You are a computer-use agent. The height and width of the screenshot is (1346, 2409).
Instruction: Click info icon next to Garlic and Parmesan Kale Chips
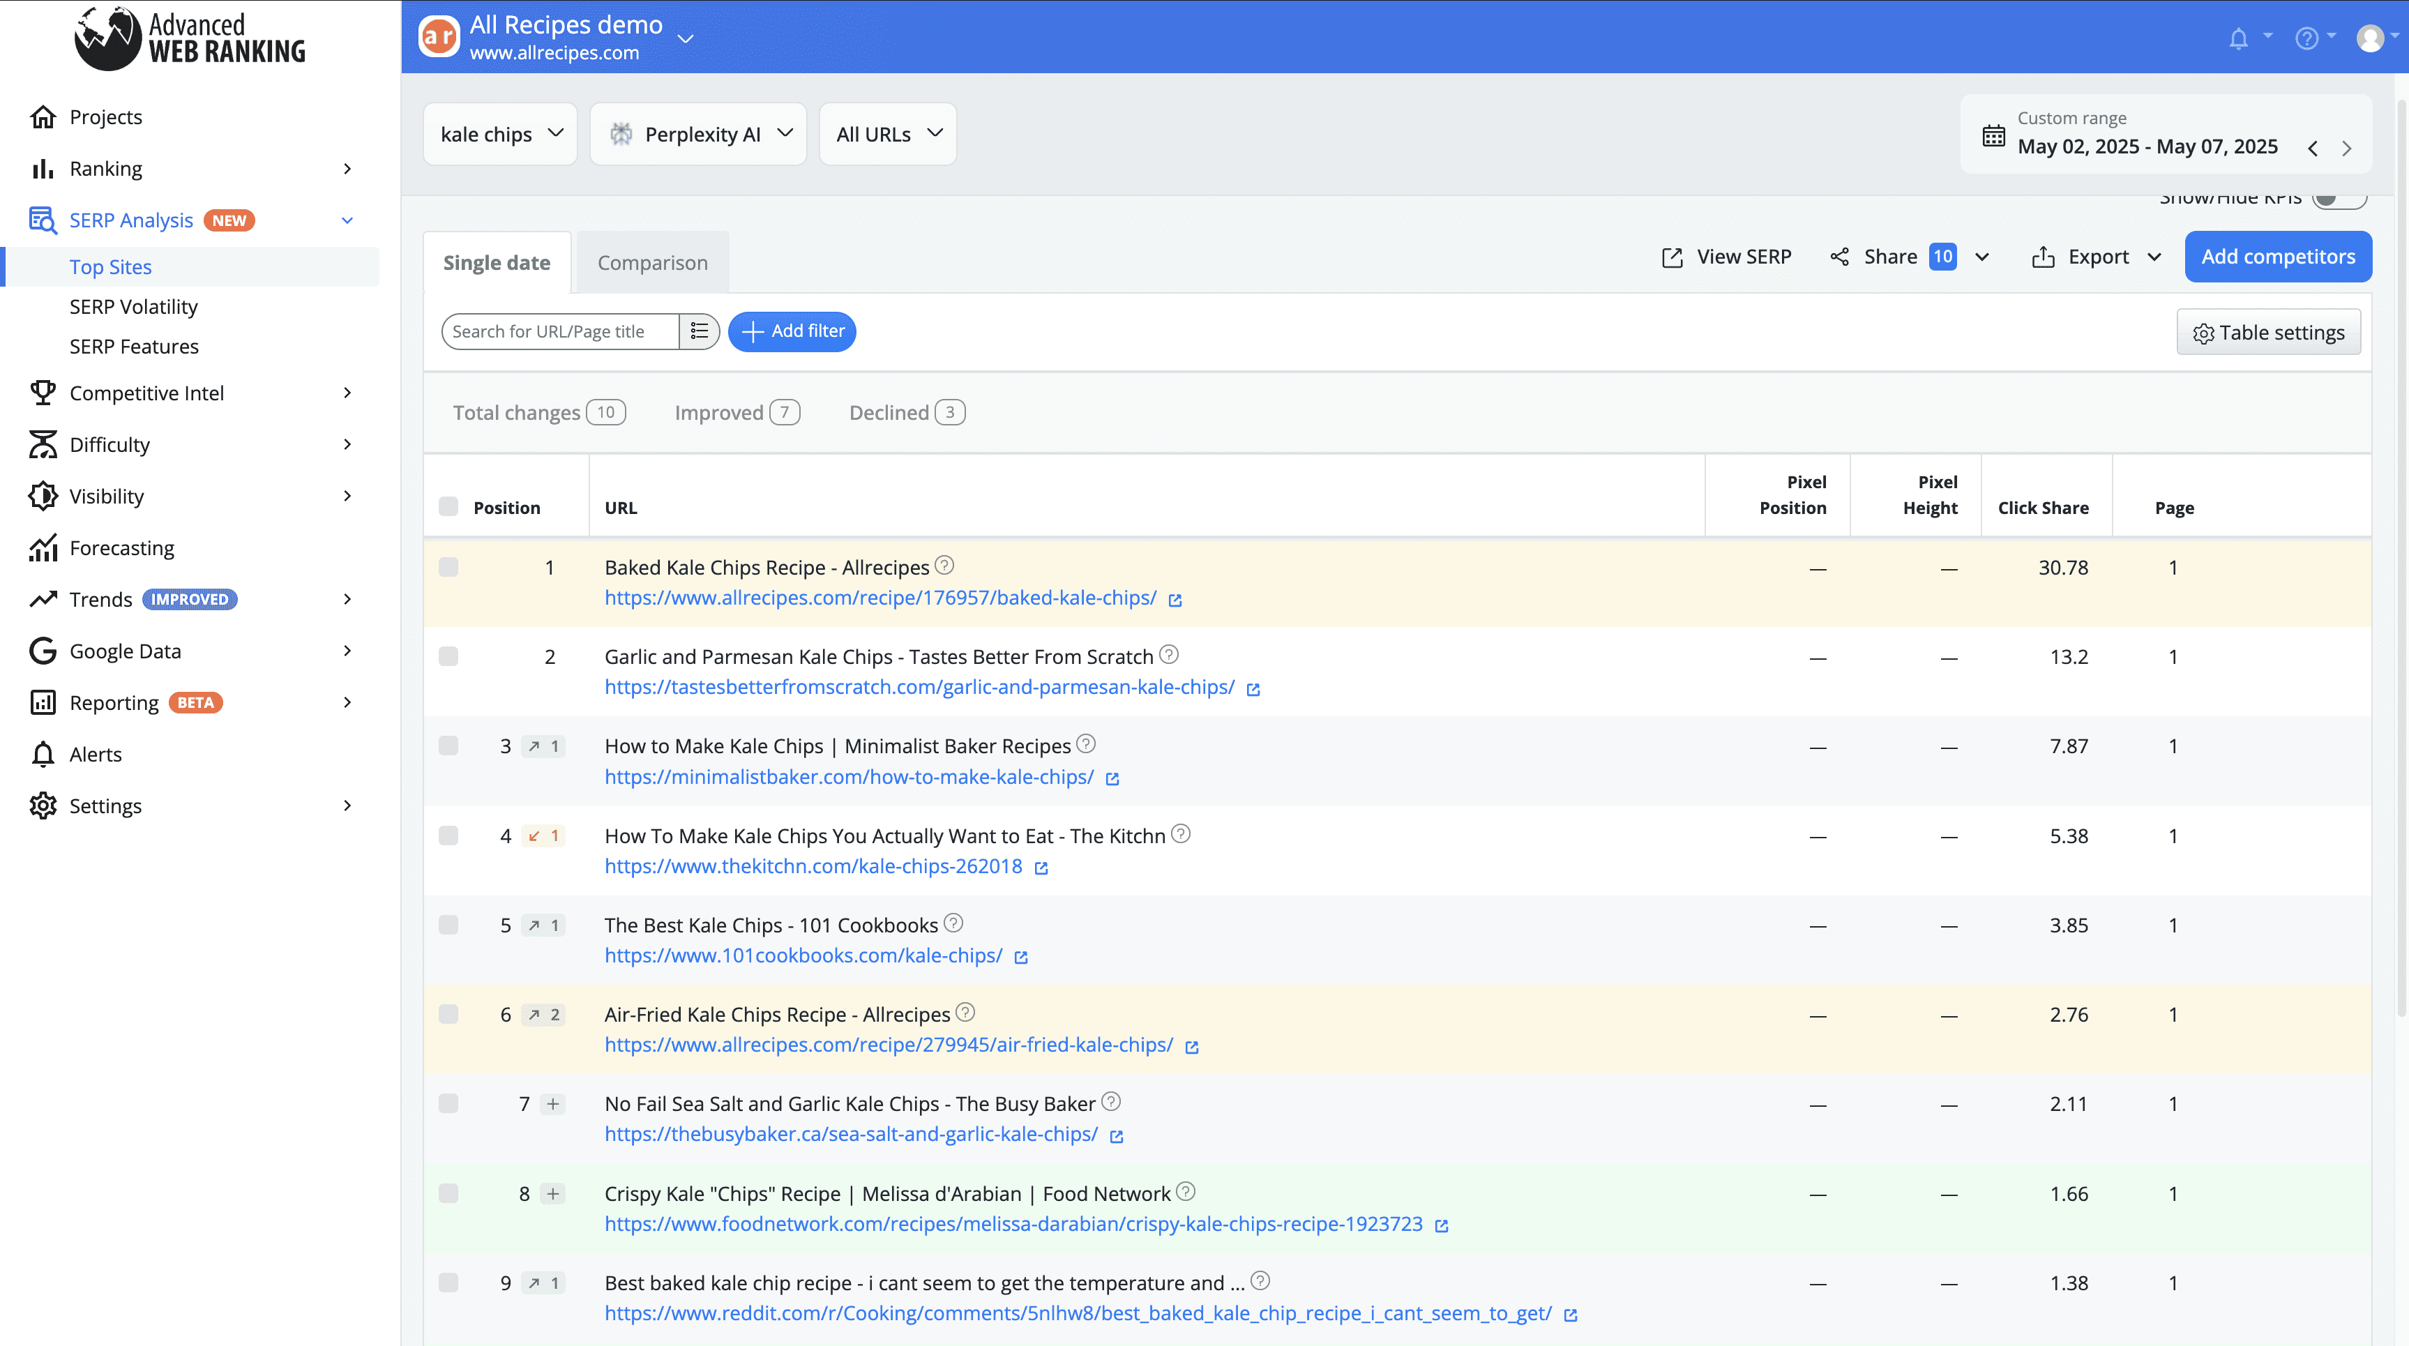1169,654
